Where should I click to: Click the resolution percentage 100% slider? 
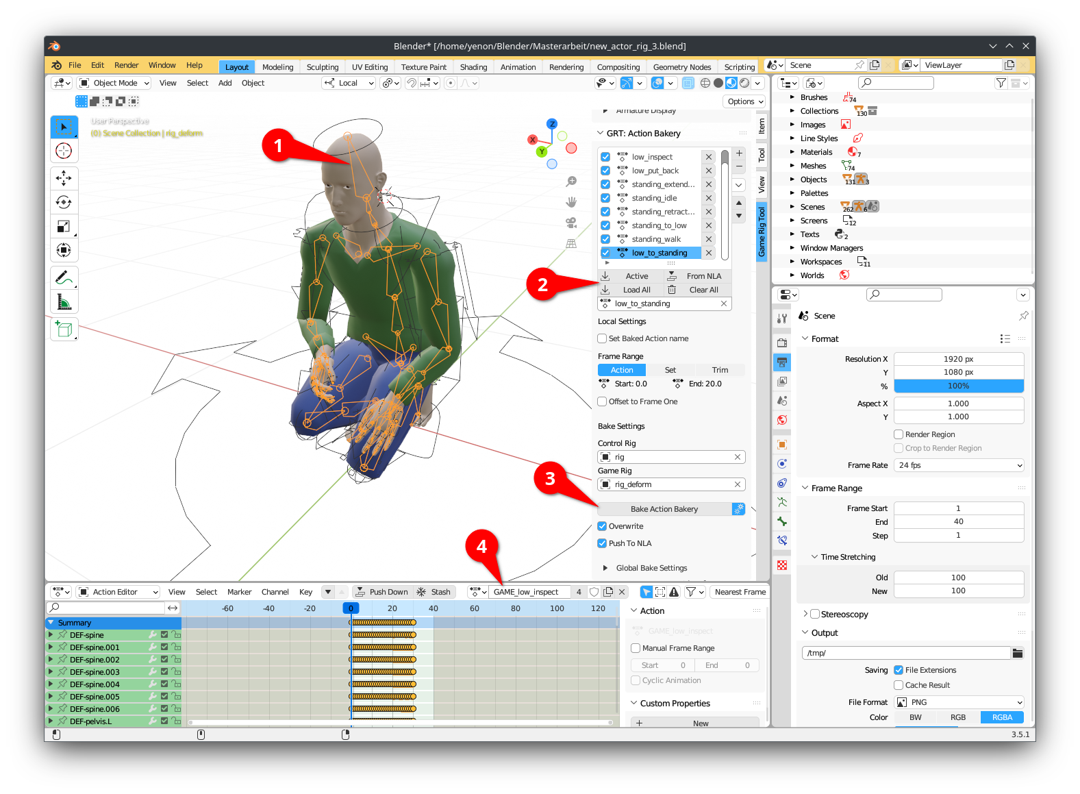pos(958,386)
